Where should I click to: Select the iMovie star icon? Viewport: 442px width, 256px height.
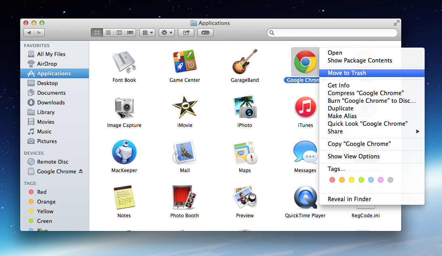pos(184,107)
